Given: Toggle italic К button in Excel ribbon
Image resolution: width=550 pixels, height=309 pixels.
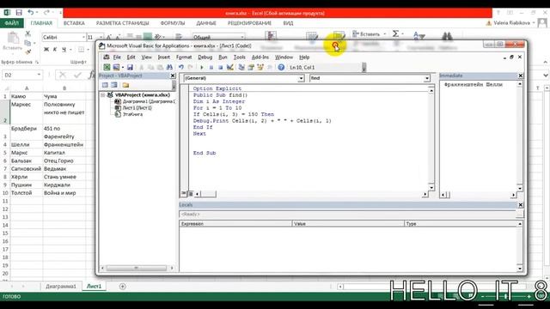Looking at the screenshot, I should [x=55, y=50].
